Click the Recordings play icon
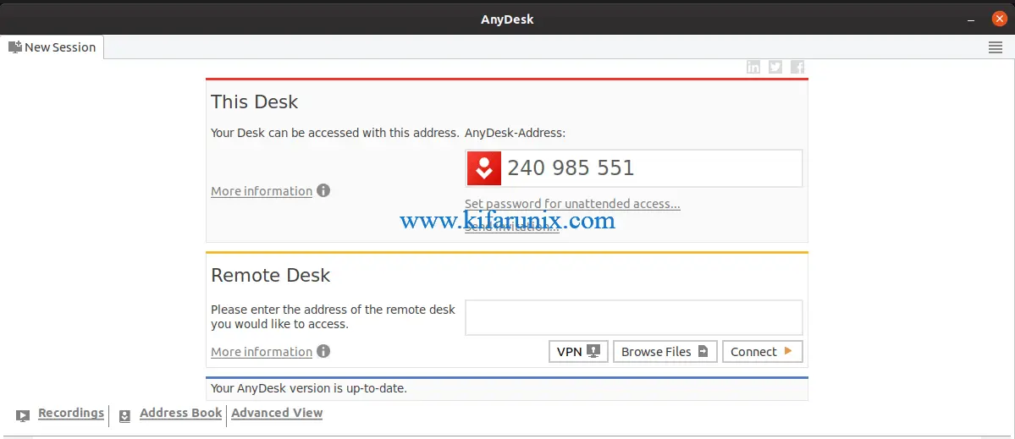Viewport: 1015px width, 439px height. click(23, 415)
